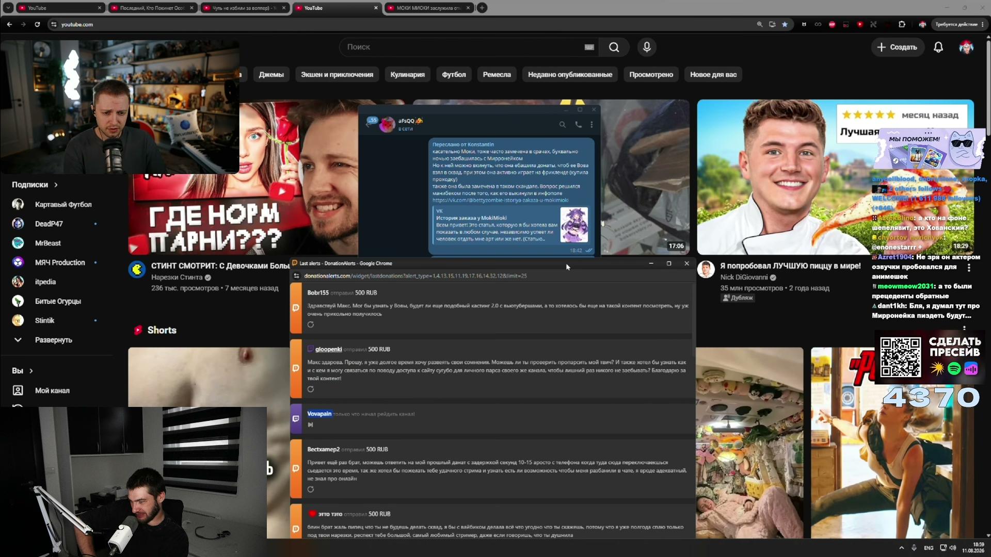Viewport: 991px width, 557px height.
Task: Open site info icon beside youtube.com
Action: (x=54, y=24)
